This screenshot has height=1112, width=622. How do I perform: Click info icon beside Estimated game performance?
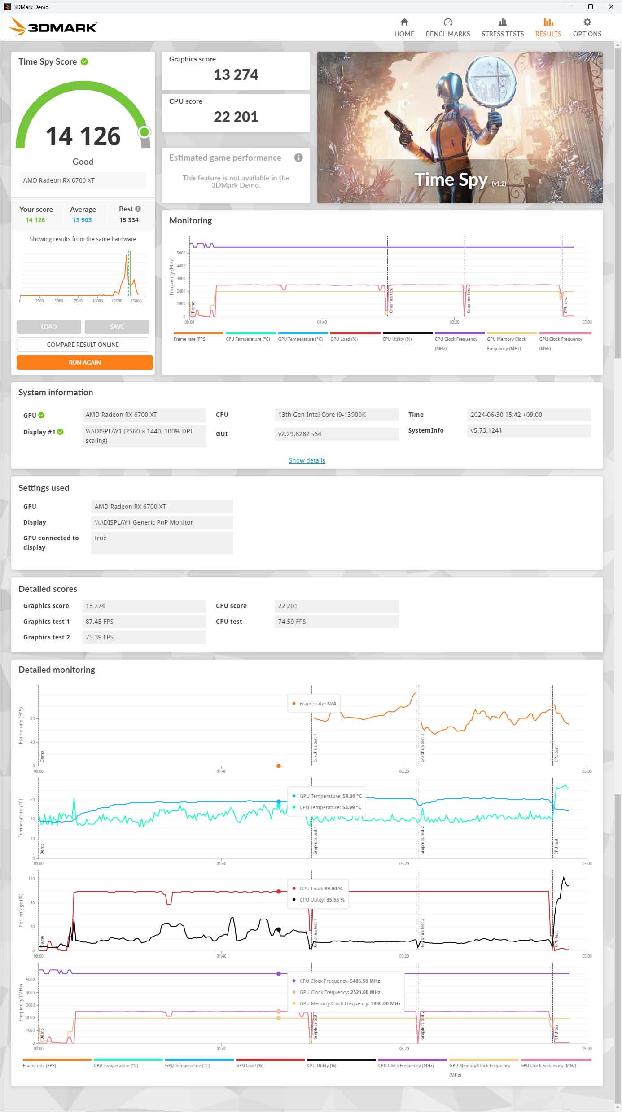(x=298, y=158)
